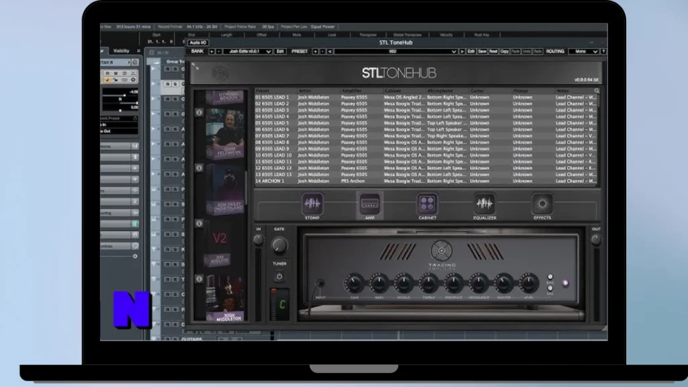Viewport: 688px width, 387px height.
Task: Select preset row 14 ARCHON 1
Action: 425,181
